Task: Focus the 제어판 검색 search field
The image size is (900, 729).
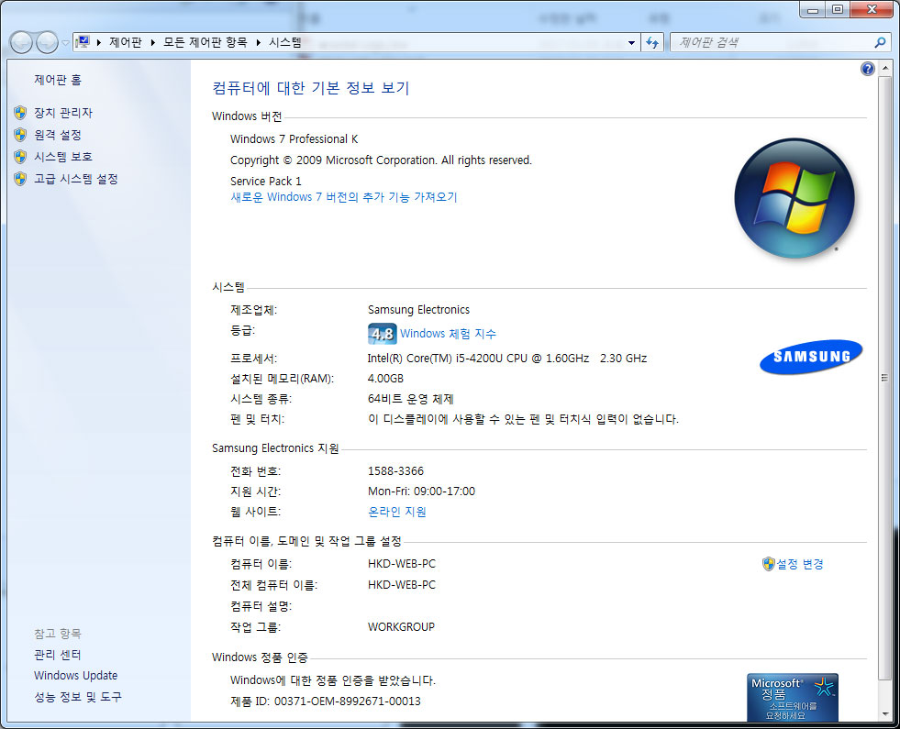Action: (x=772, y=42)
